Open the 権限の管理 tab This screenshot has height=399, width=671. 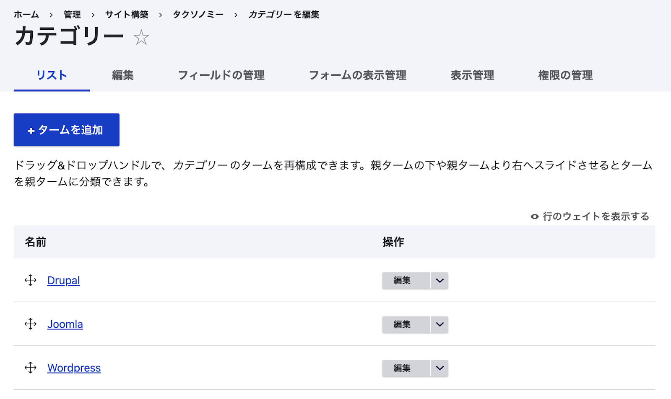click(x=565, y=76)
